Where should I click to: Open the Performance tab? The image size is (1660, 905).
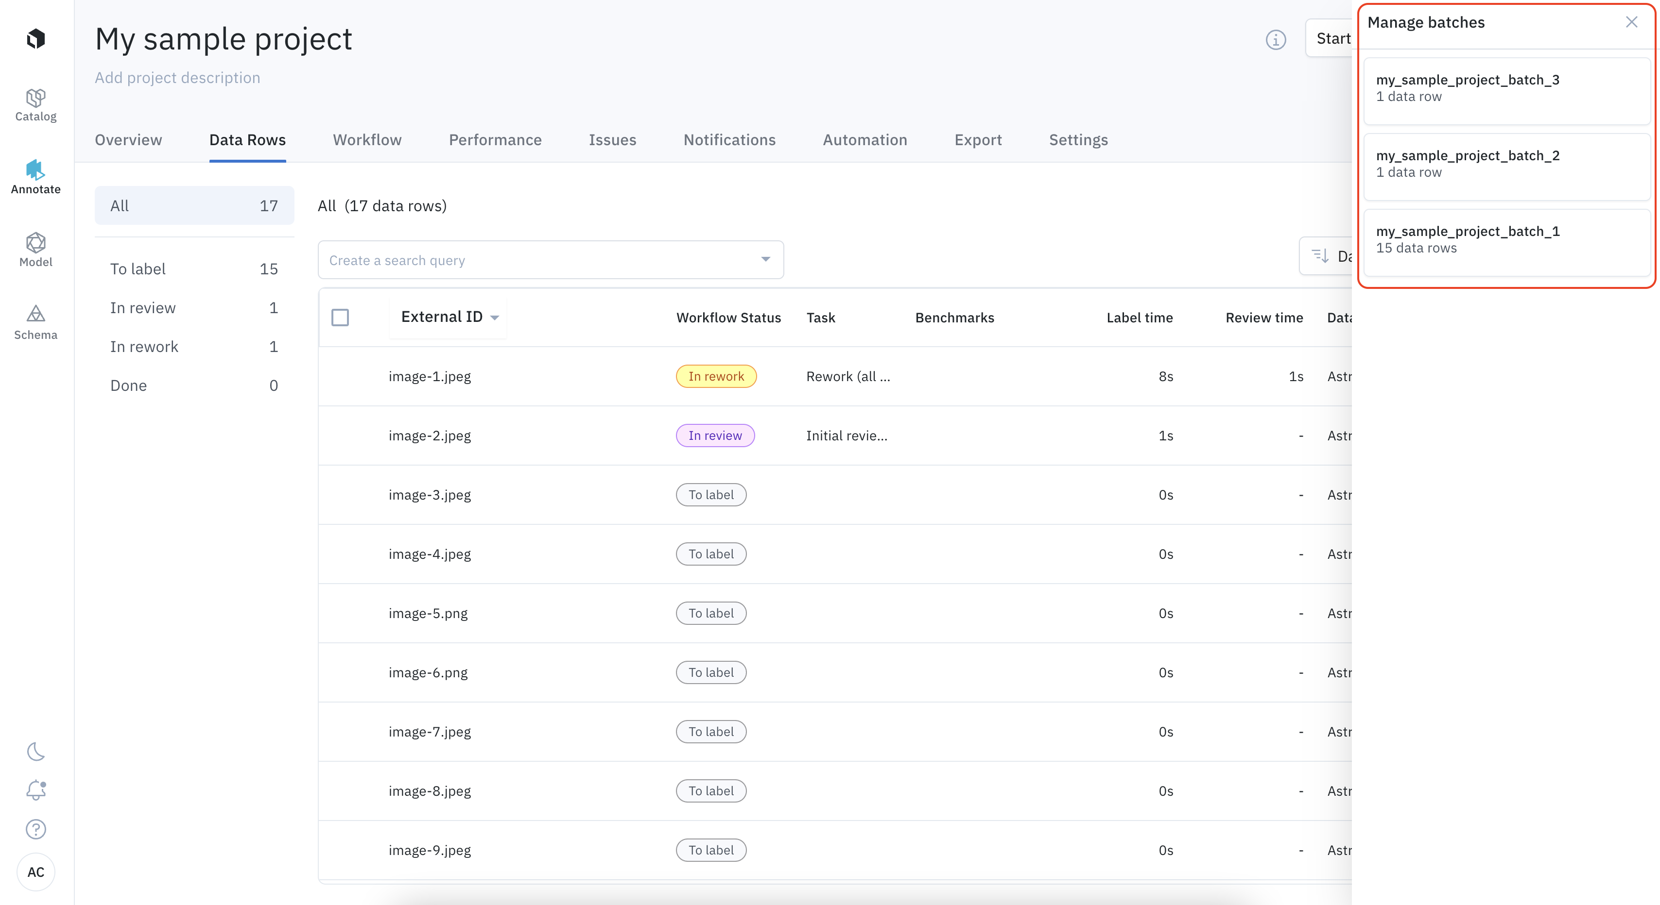[x=494, y=140]
